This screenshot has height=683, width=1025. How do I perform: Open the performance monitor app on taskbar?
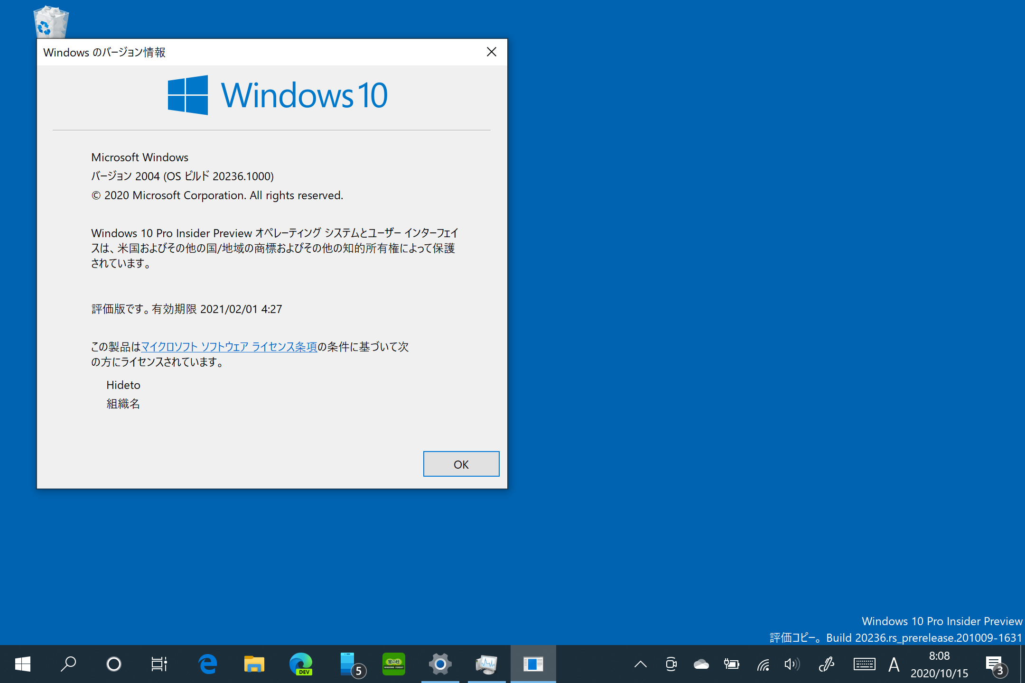coord(486,664)
